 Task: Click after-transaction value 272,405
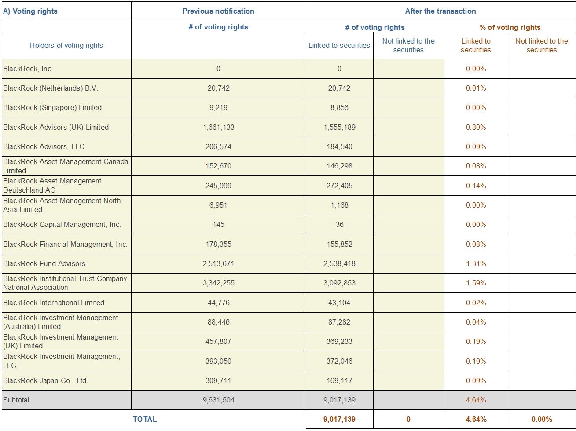point(339,186)
